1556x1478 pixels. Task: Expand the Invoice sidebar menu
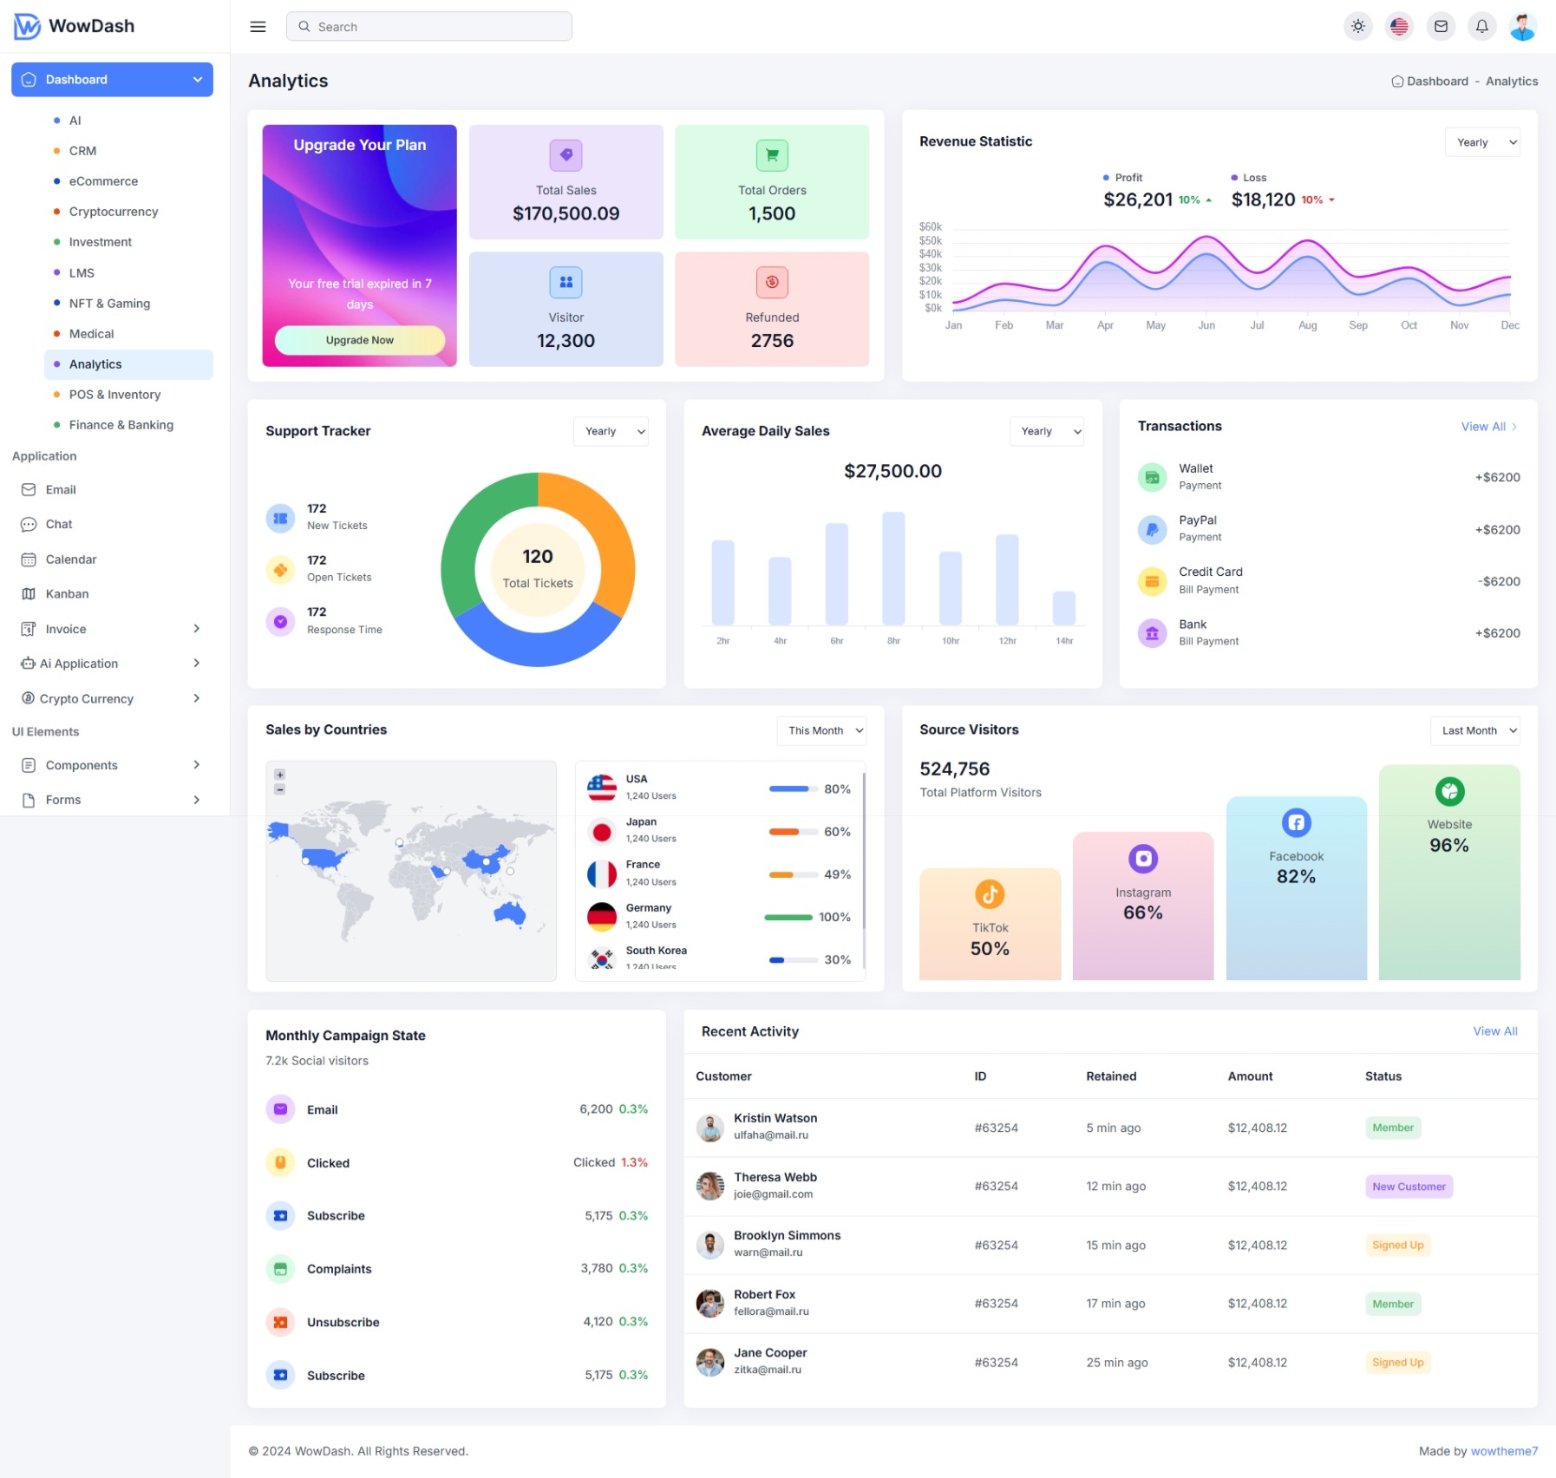click(112, 629)
